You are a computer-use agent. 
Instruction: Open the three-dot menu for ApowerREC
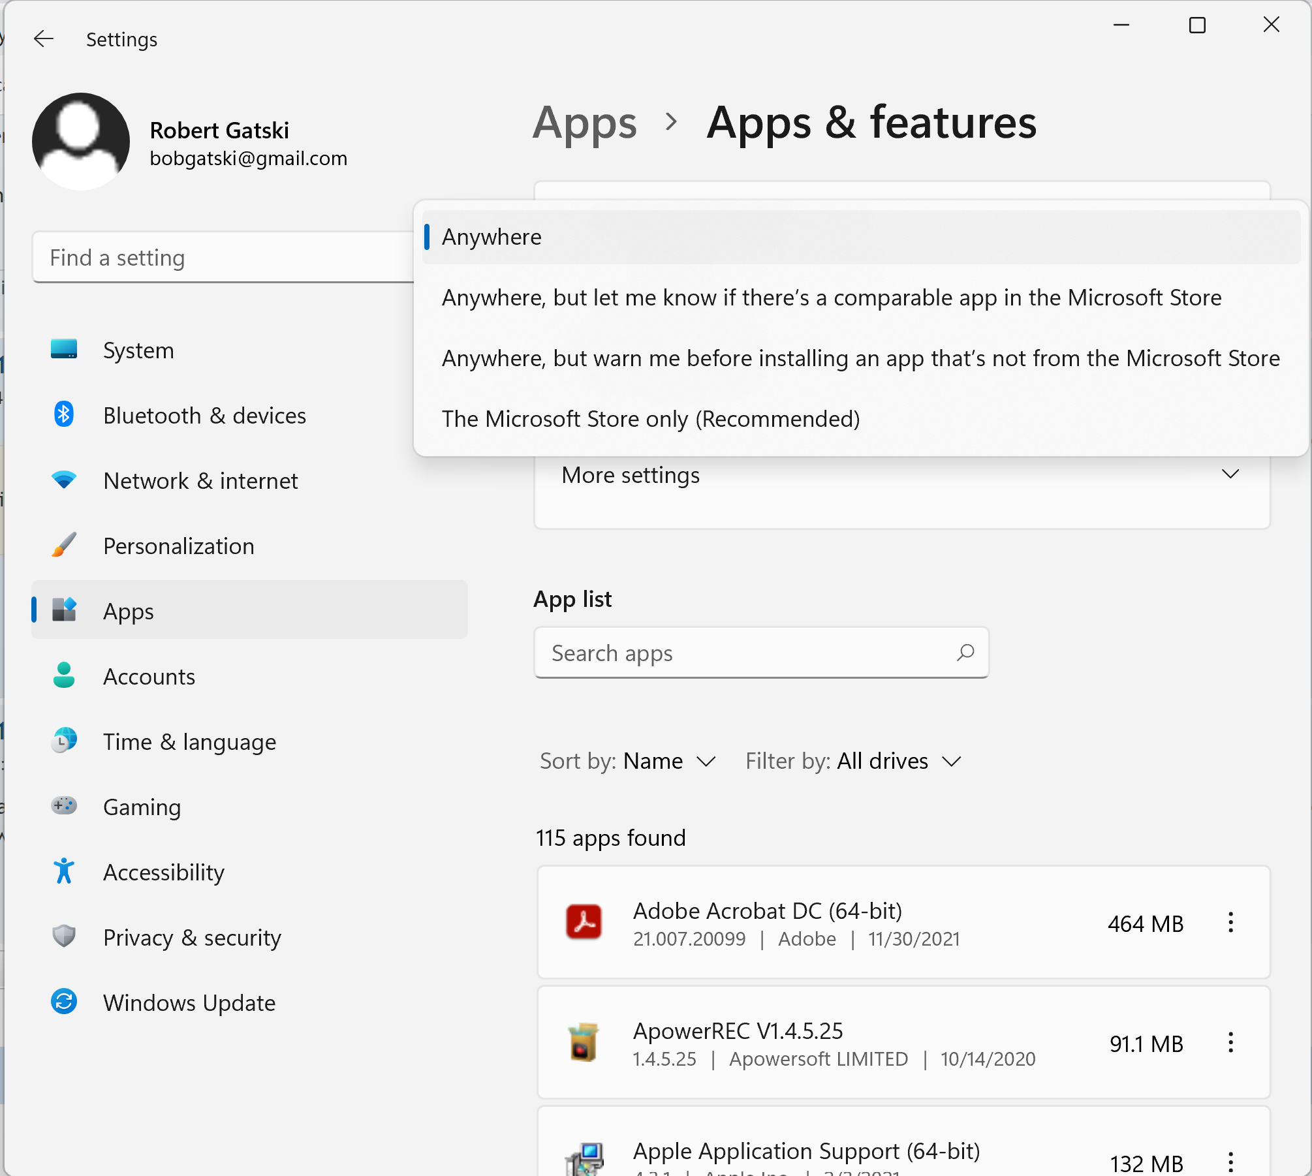click(1230, 1042)
